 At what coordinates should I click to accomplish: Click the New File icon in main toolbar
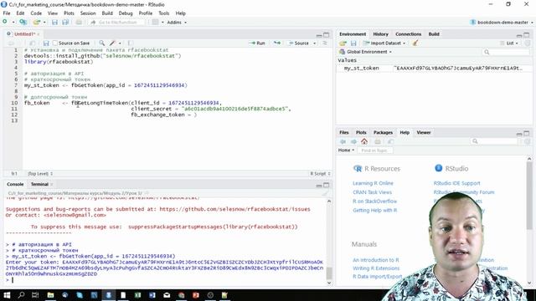coord(5,23)
